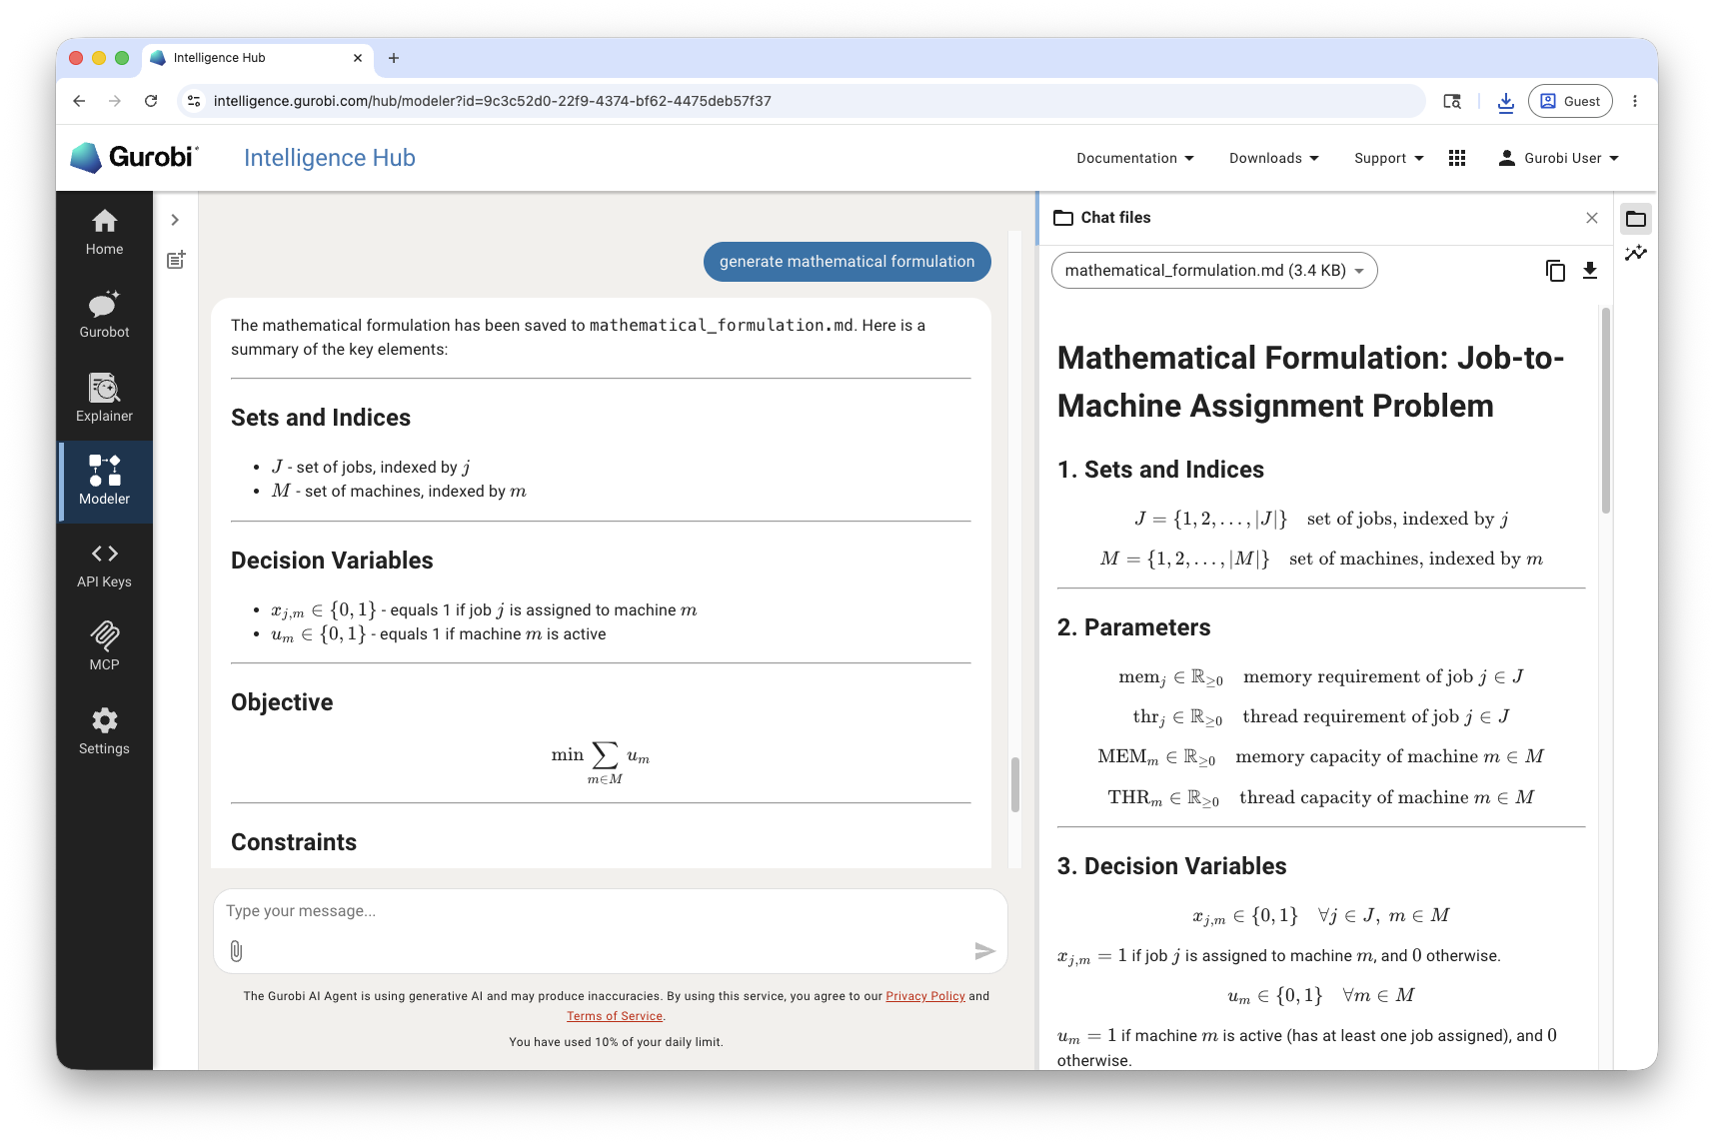Screen dimensions: 1714x1144
Task: Click the 'Objective' heading in chat
Action: 282,702
